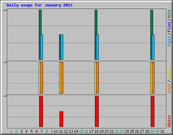This screenshot has width=173, height=135.
Task: Click day "23" on the date axis
Action: [122, 131]
